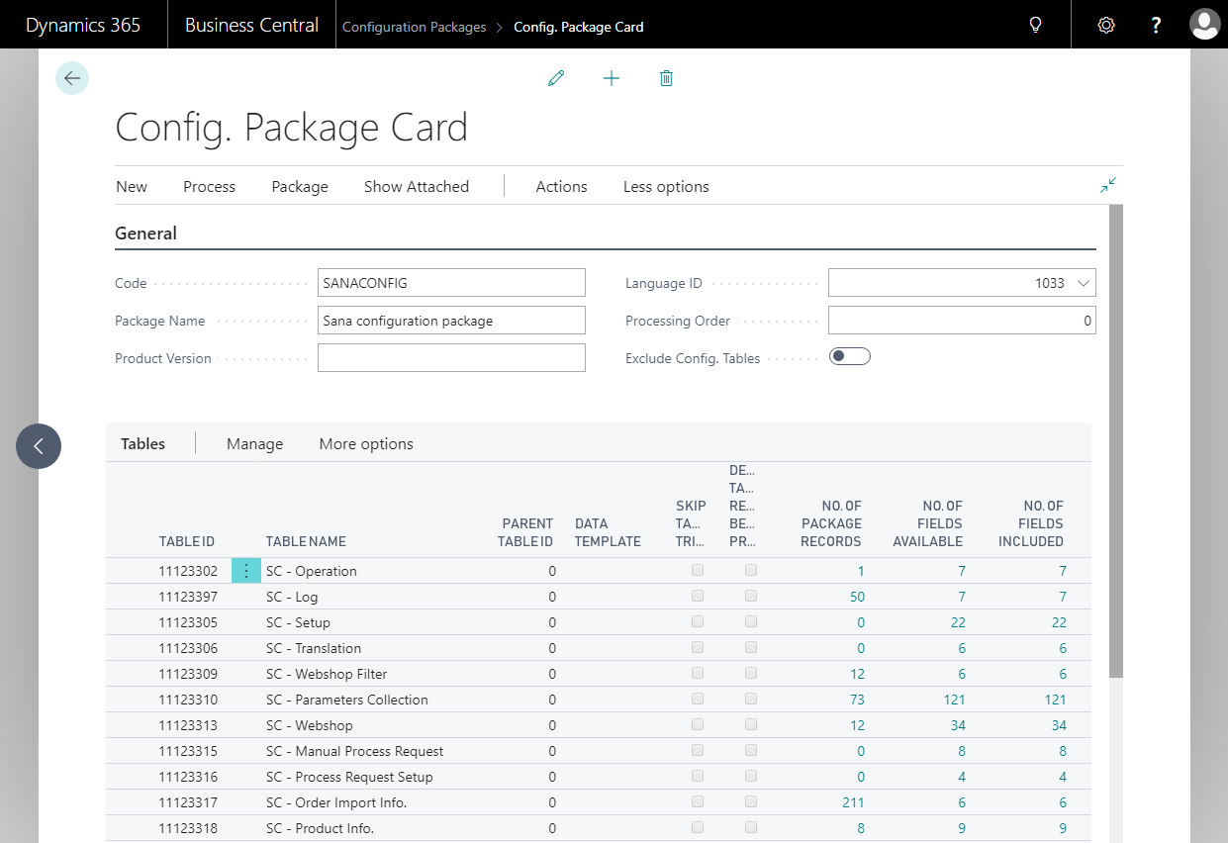Click the Code input field
The image size is (1228, 843).
tap(451, 283)
